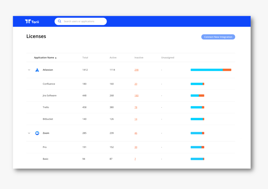The image size is (268, 189).
Task: Click Atlassian usage bar
Action: click(x=211, y=70)
